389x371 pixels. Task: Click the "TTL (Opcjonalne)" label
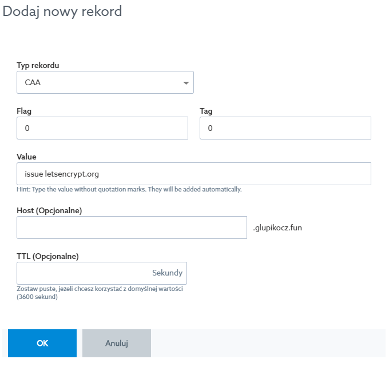[47, 256]
